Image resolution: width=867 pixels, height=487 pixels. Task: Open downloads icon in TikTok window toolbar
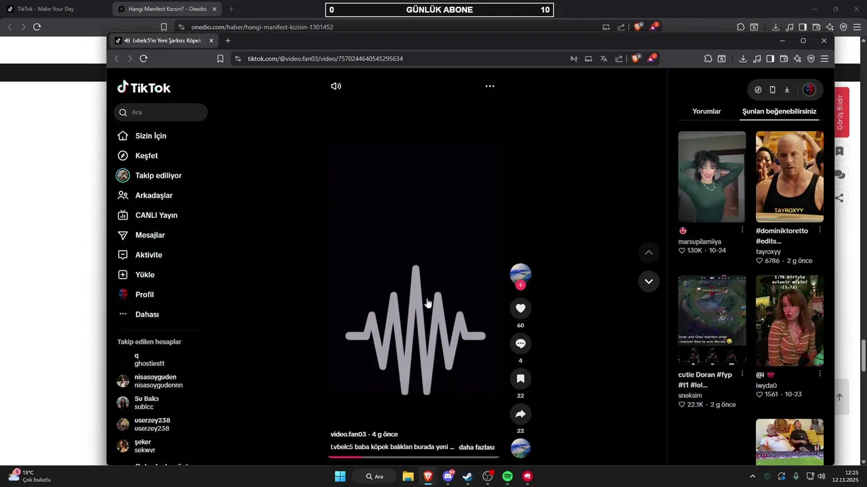click(743, 59)
